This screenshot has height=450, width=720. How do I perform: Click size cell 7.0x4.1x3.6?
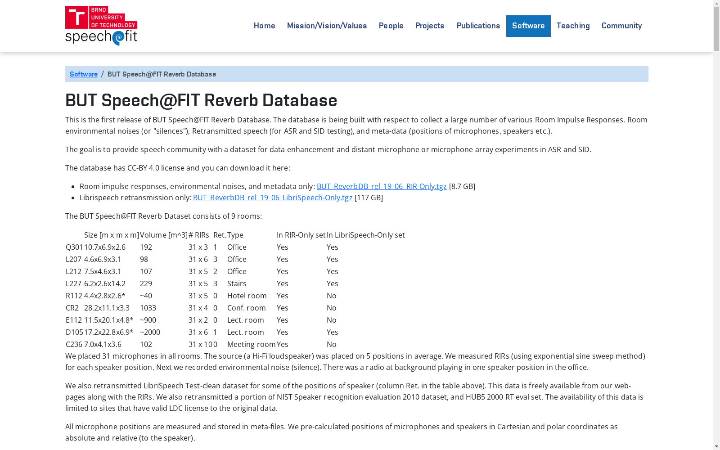coord(103,344)
